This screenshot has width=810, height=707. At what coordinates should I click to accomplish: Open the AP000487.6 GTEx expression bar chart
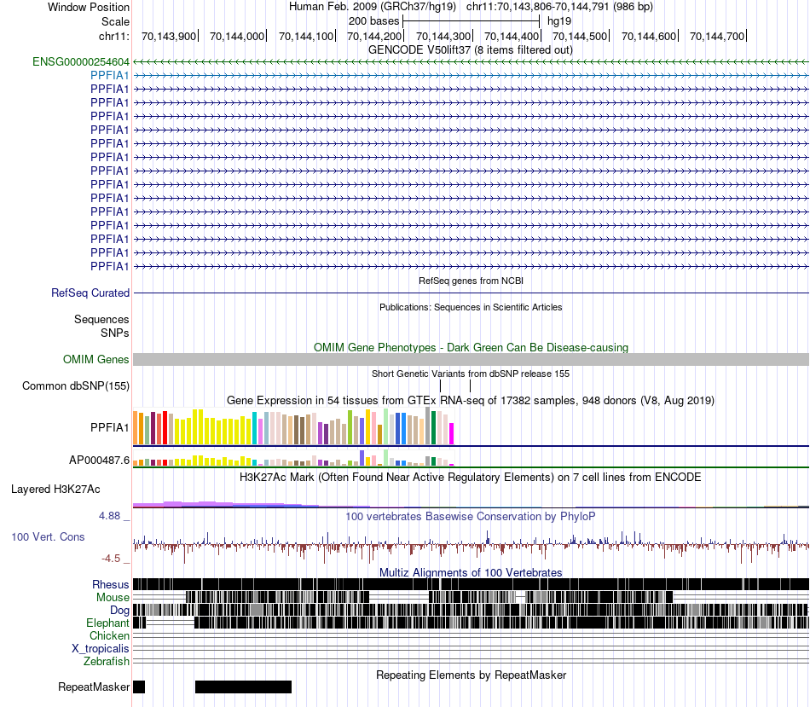click(293, 458)
